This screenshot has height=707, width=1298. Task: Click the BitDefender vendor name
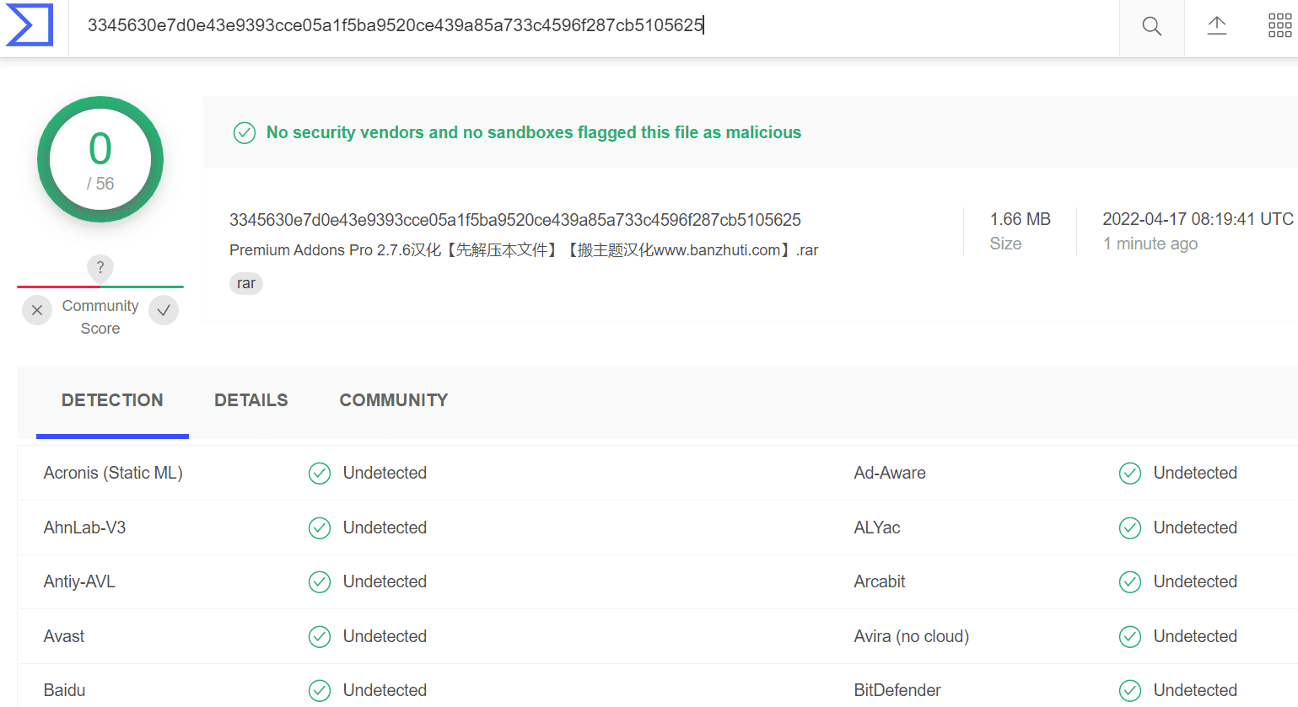coord(897,690)
